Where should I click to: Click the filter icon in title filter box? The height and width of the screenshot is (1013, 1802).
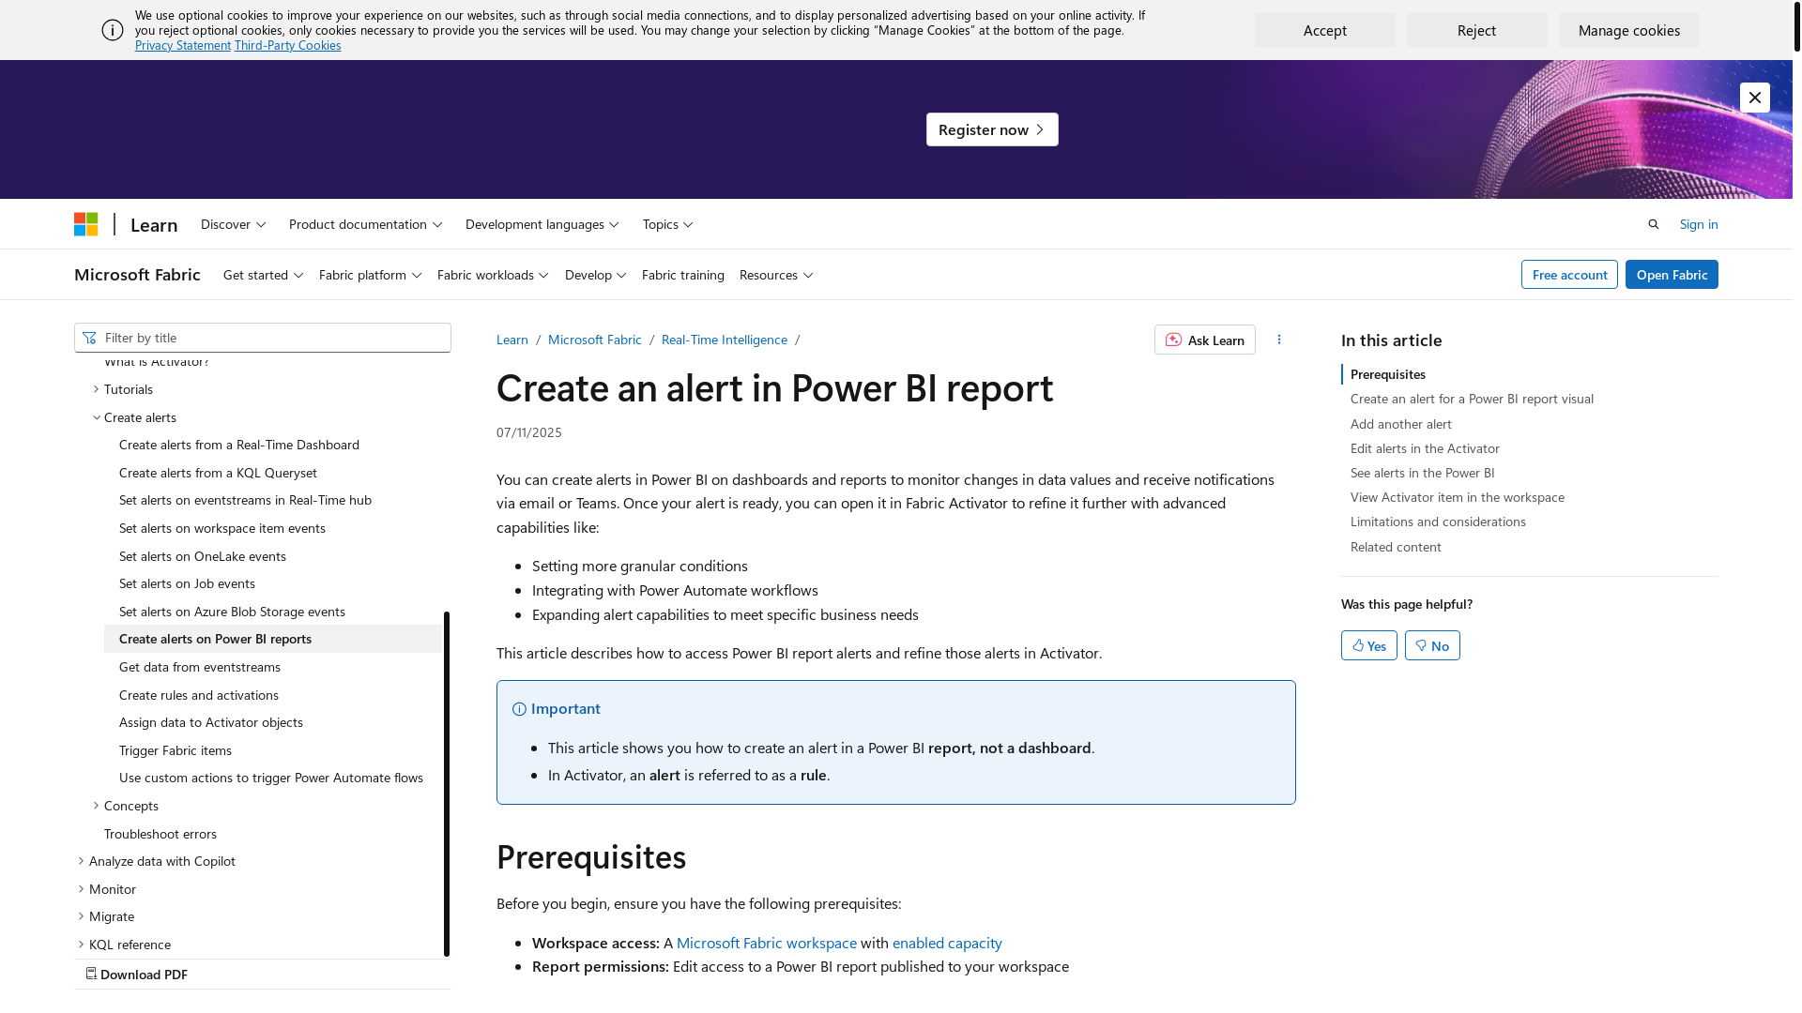89,338
